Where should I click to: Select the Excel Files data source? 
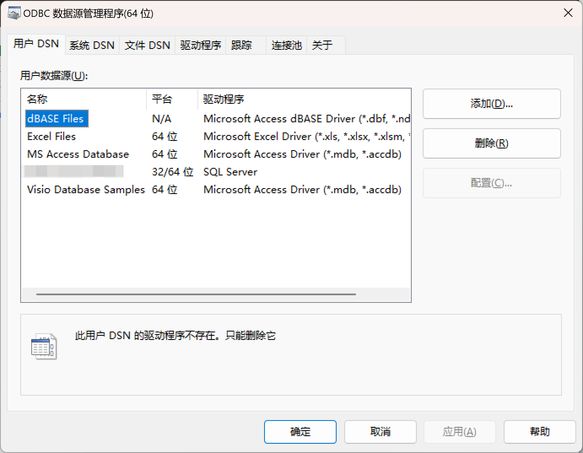pyautogui.click(x=51, y=137)
